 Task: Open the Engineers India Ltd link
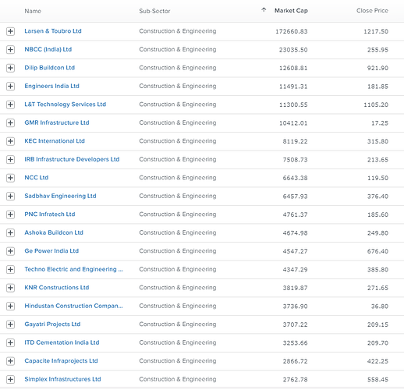(51, 86)
